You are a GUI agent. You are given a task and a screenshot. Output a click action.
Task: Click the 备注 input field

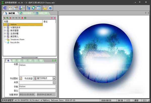coord(37,91)
